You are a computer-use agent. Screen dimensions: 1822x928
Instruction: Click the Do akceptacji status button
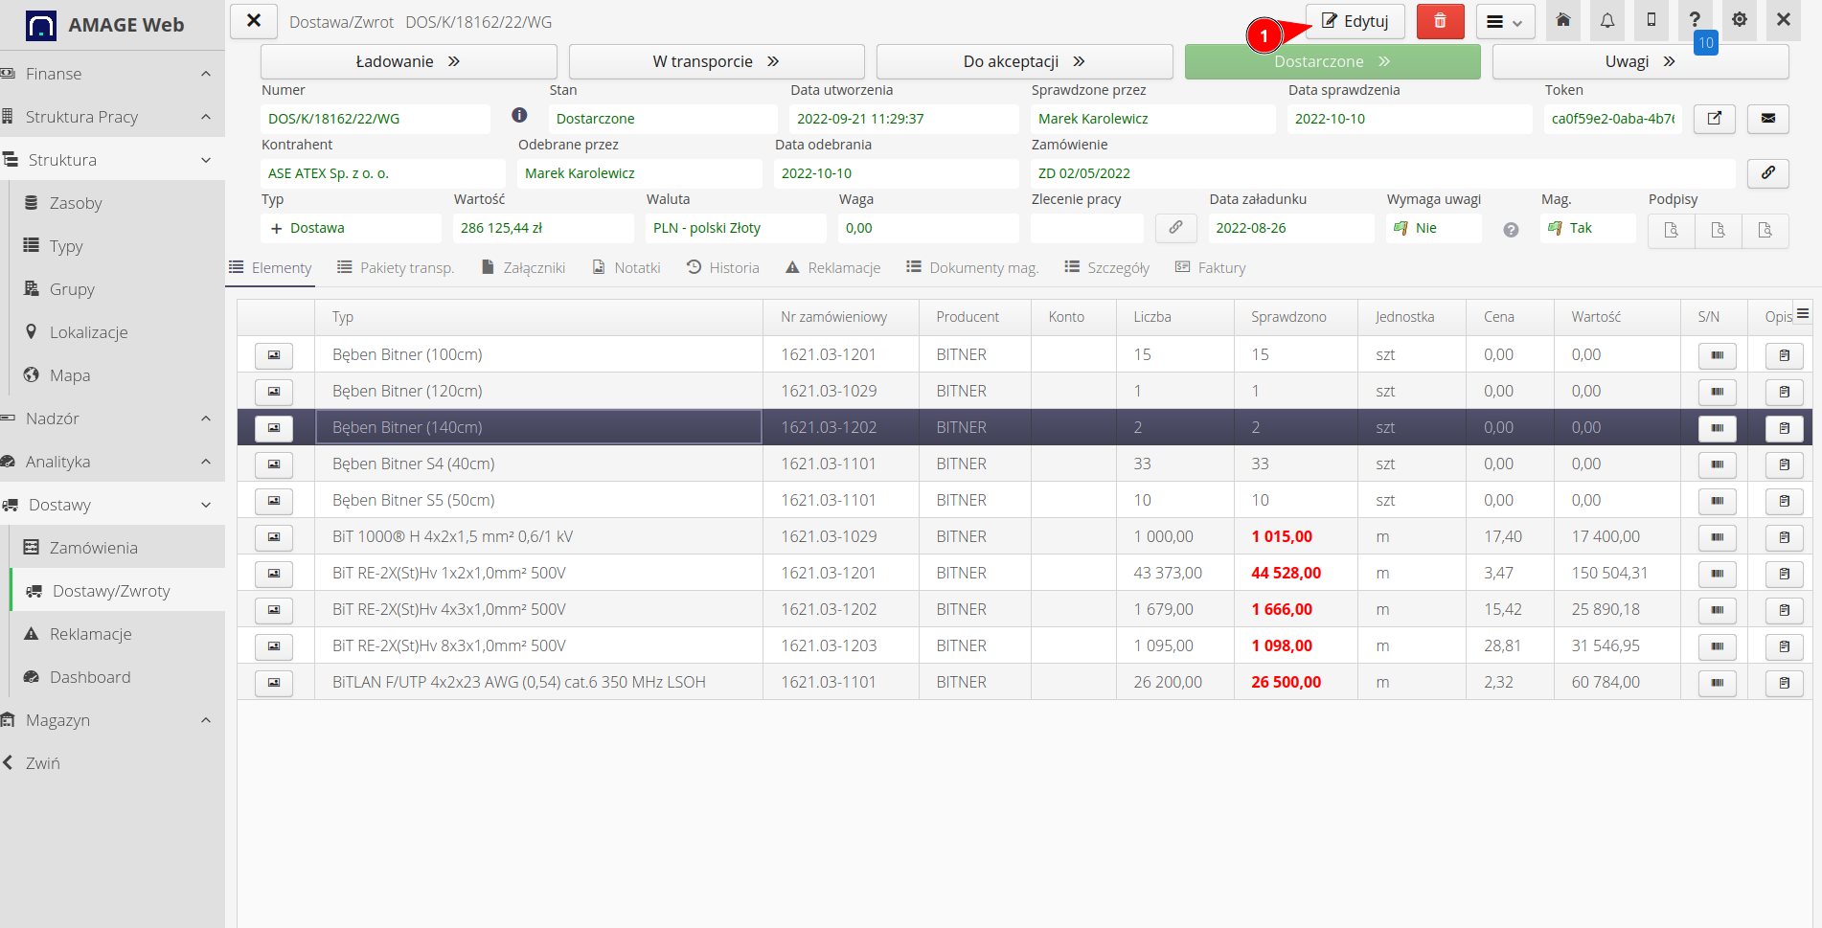1023,61
